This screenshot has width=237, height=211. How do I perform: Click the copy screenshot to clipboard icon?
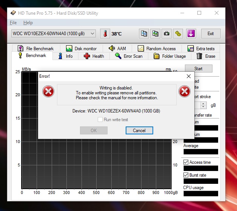coord(155,34)
